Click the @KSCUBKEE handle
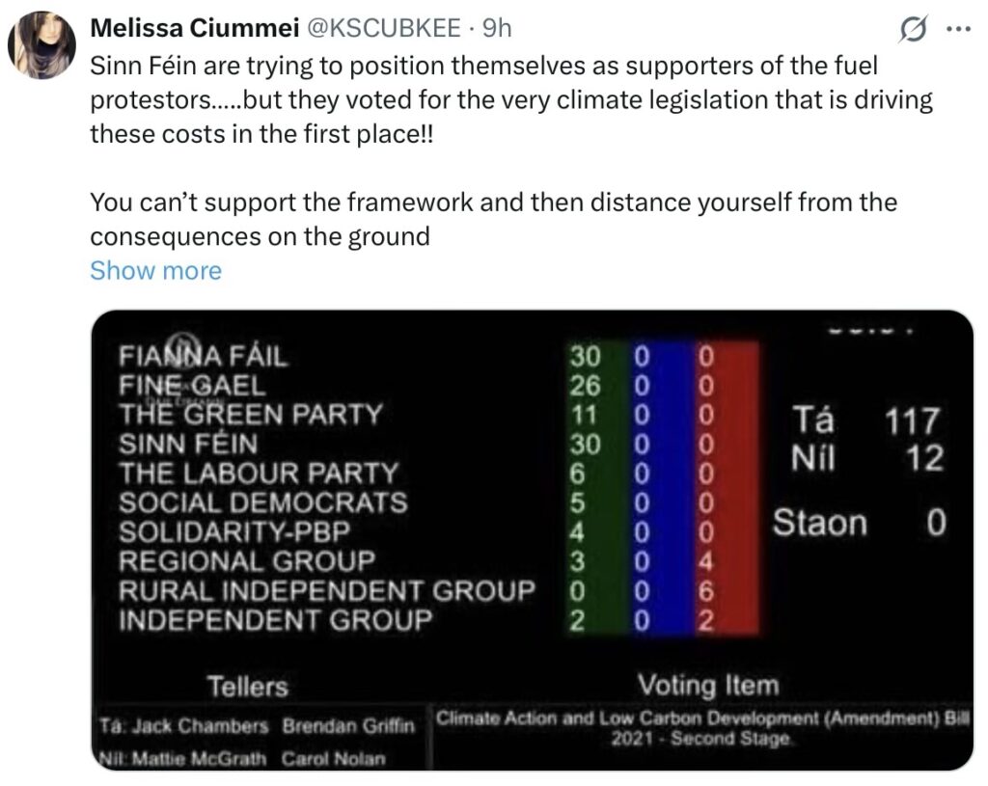This screenshot has height=786, width=988. (x=383, y=29)
